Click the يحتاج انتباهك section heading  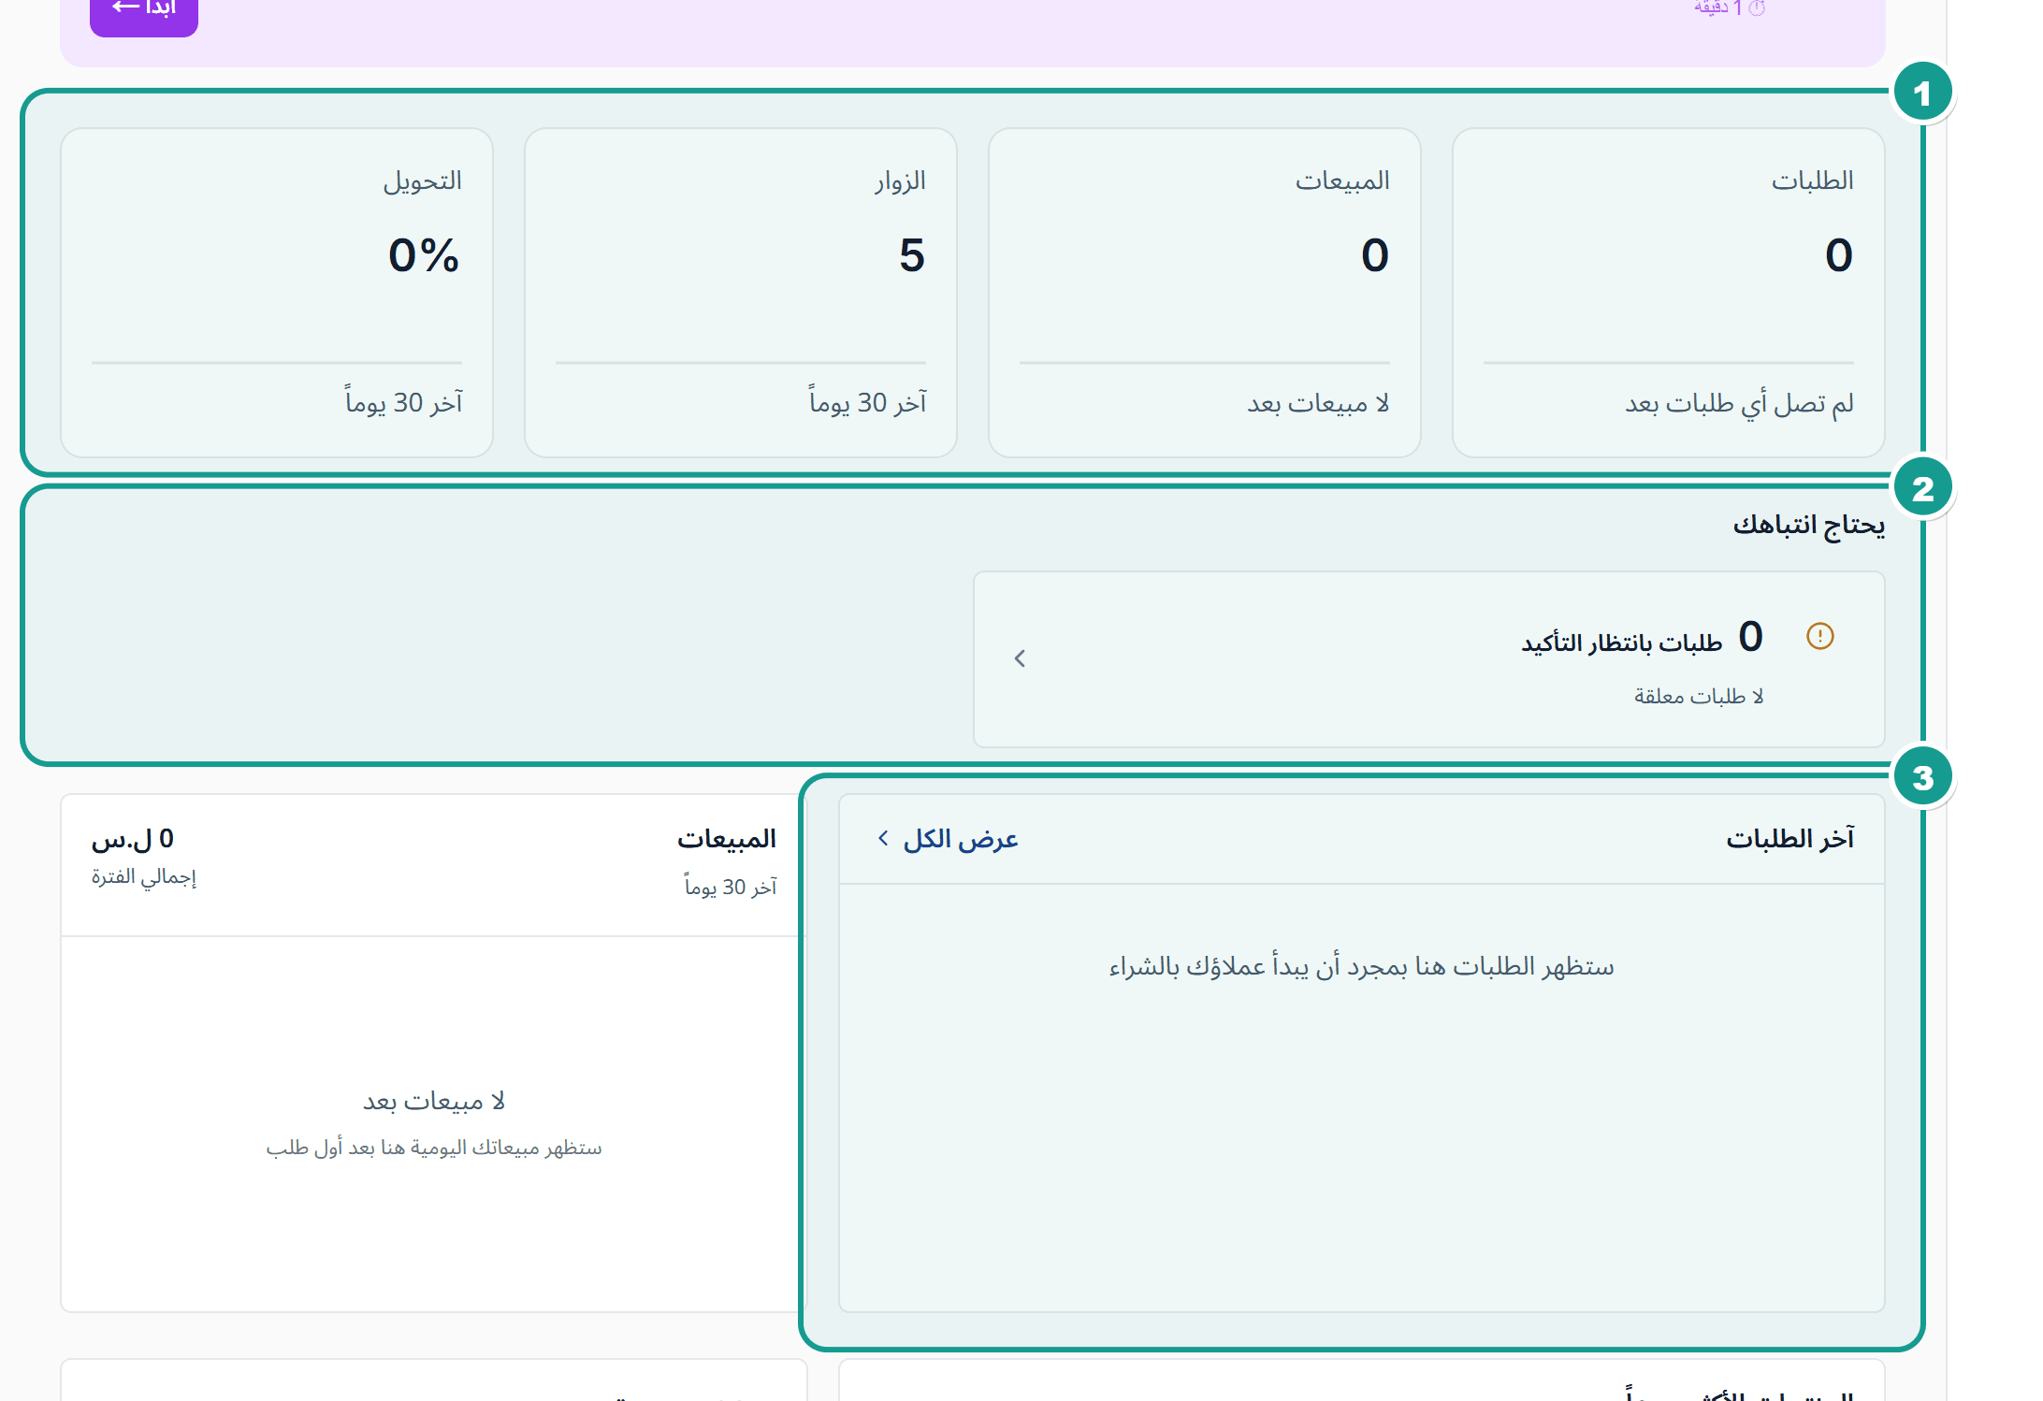click(1808, 526)
